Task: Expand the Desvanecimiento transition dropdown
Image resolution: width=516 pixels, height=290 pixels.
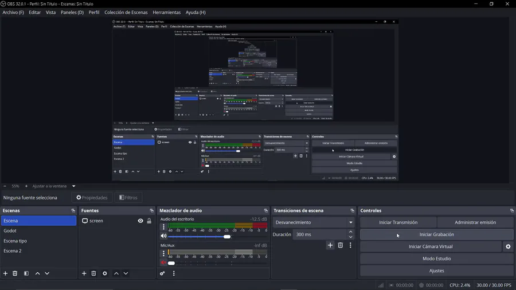Action: [351, 222]
